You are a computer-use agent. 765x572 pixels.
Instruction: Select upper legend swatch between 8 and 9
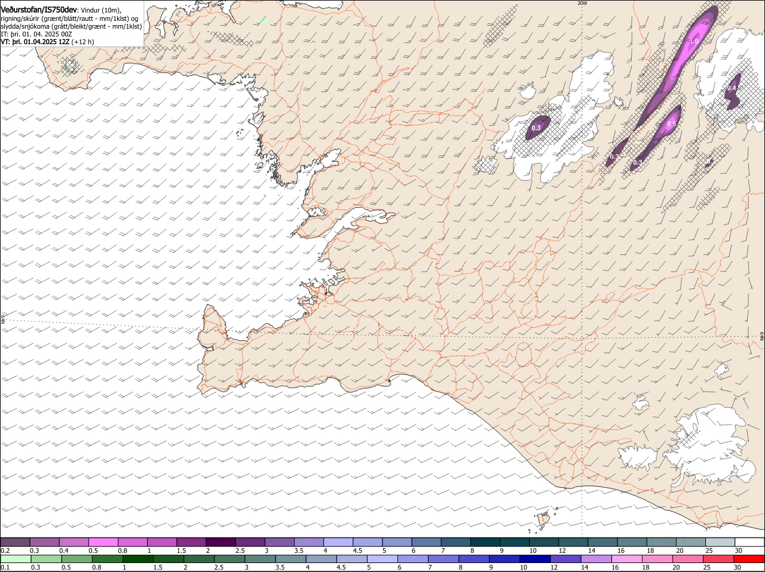coord(484,542)
